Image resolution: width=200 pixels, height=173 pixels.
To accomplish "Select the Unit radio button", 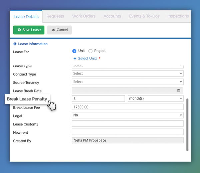I will coord(74,51).
